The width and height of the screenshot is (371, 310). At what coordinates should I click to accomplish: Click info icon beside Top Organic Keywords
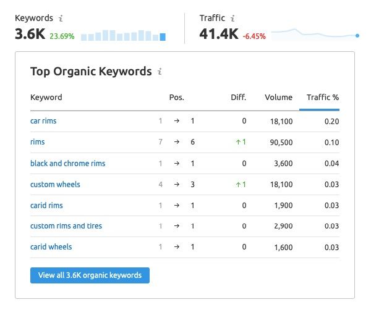160,72
